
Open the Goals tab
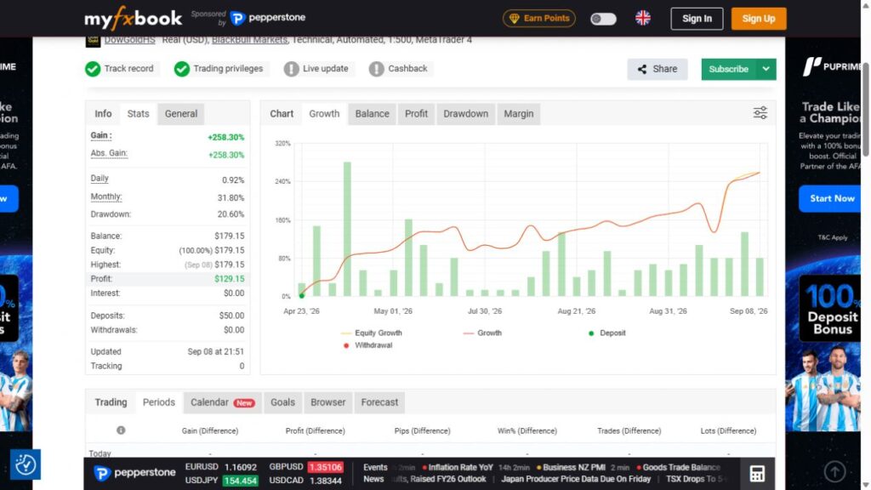click(x=282, y=402)
